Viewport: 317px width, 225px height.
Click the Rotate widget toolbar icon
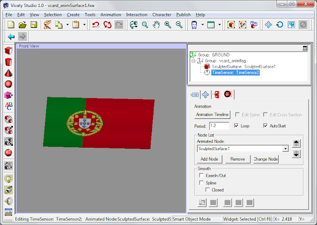(x=280, y=25)
